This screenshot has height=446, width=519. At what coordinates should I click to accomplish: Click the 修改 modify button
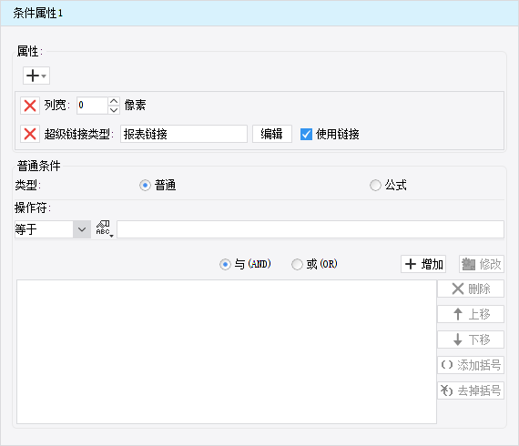[482, 264]
